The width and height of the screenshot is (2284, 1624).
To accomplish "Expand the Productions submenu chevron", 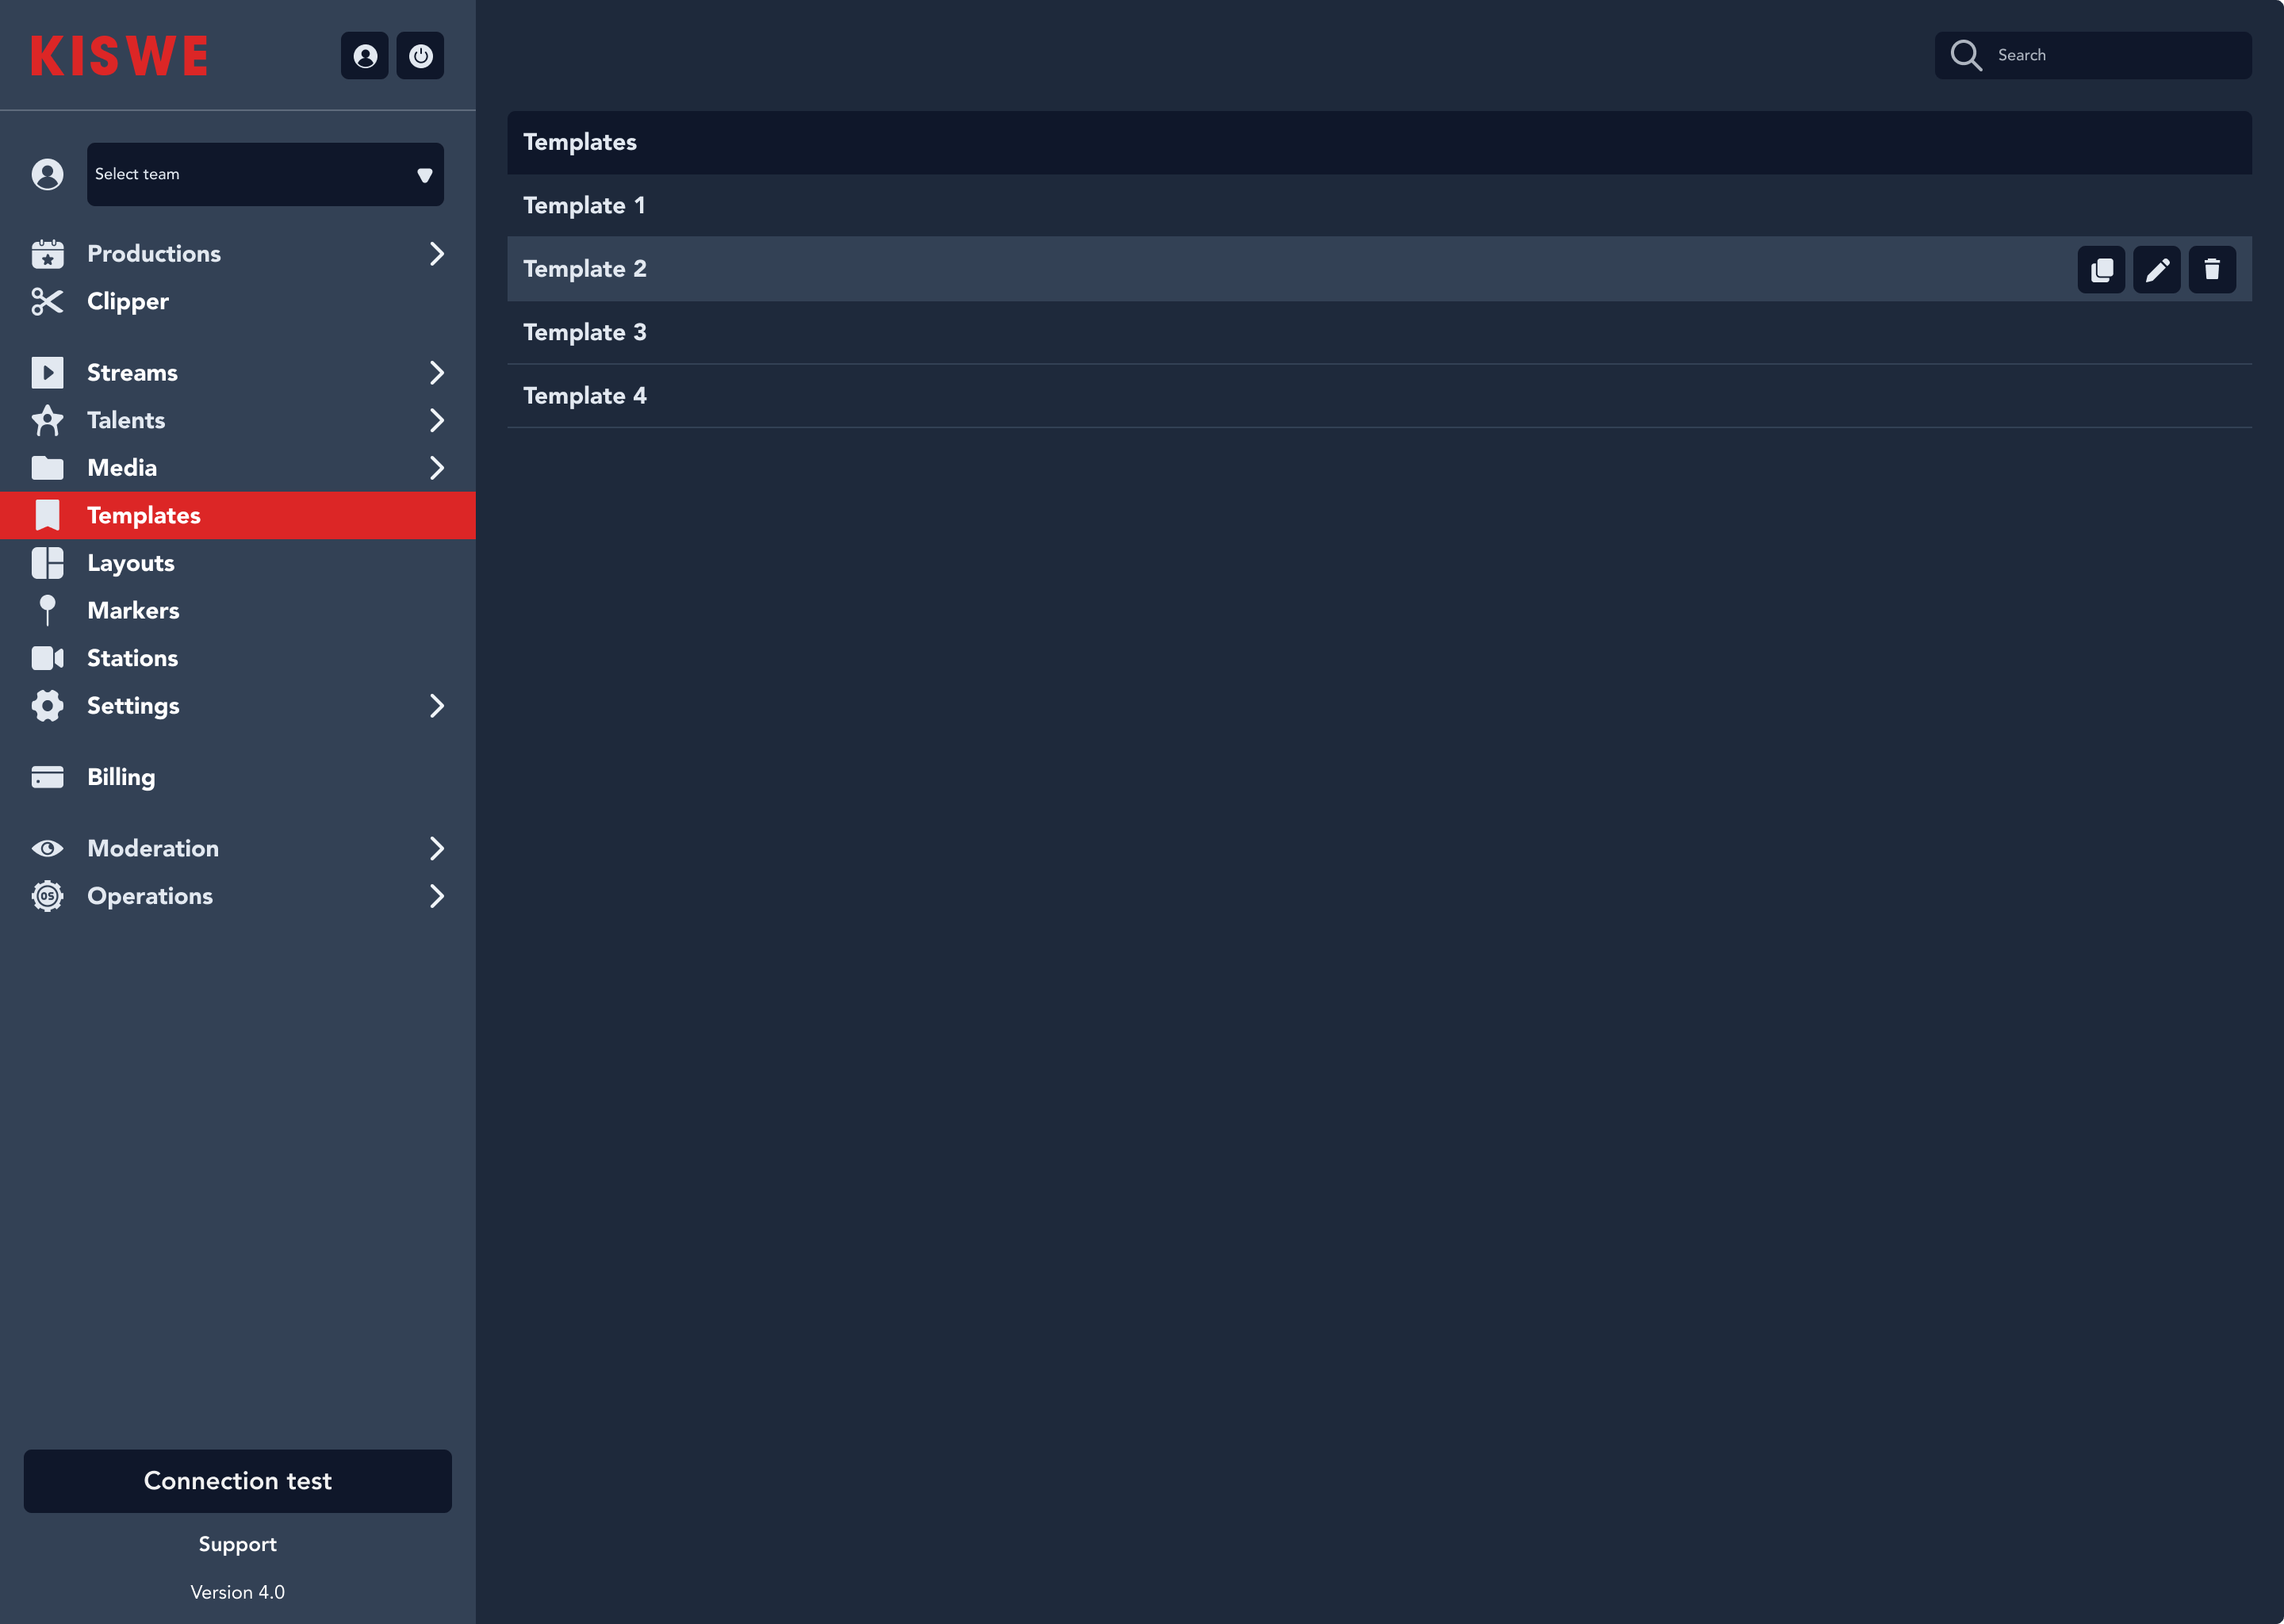I will point(436,254).
